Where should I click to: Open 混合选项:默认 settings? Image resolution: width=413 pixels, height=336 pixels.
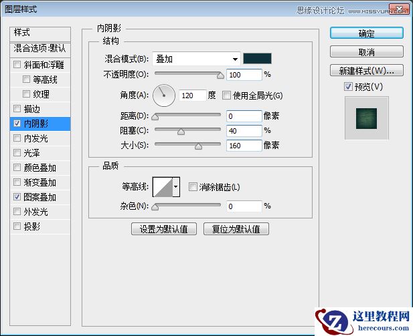pyautogui.click(x=40, y=49)
